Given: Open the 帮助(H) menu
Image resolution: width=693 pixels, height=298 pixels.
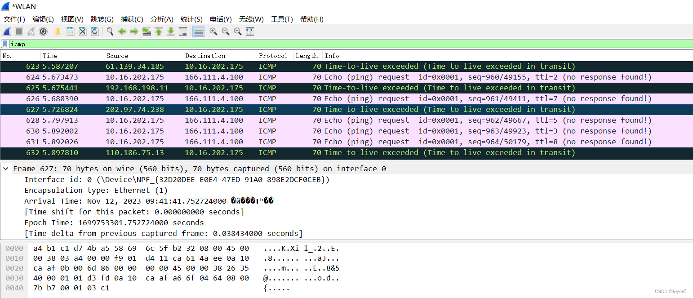Looking at the screenshot, I should click(x=312, y=19).
